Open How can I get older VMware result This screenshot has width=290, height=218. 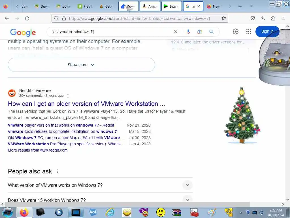(86, 104)
